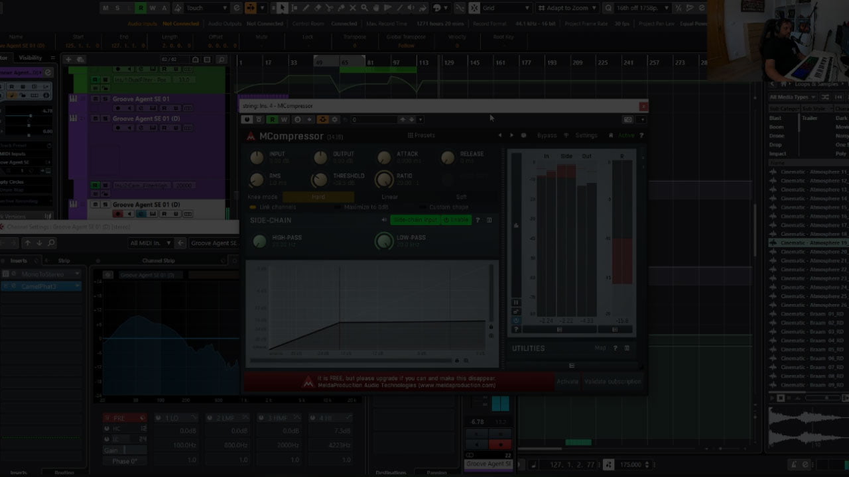849x477 pixels.
Task: Toggle global Write automation W button
Action: pos(153,8)
